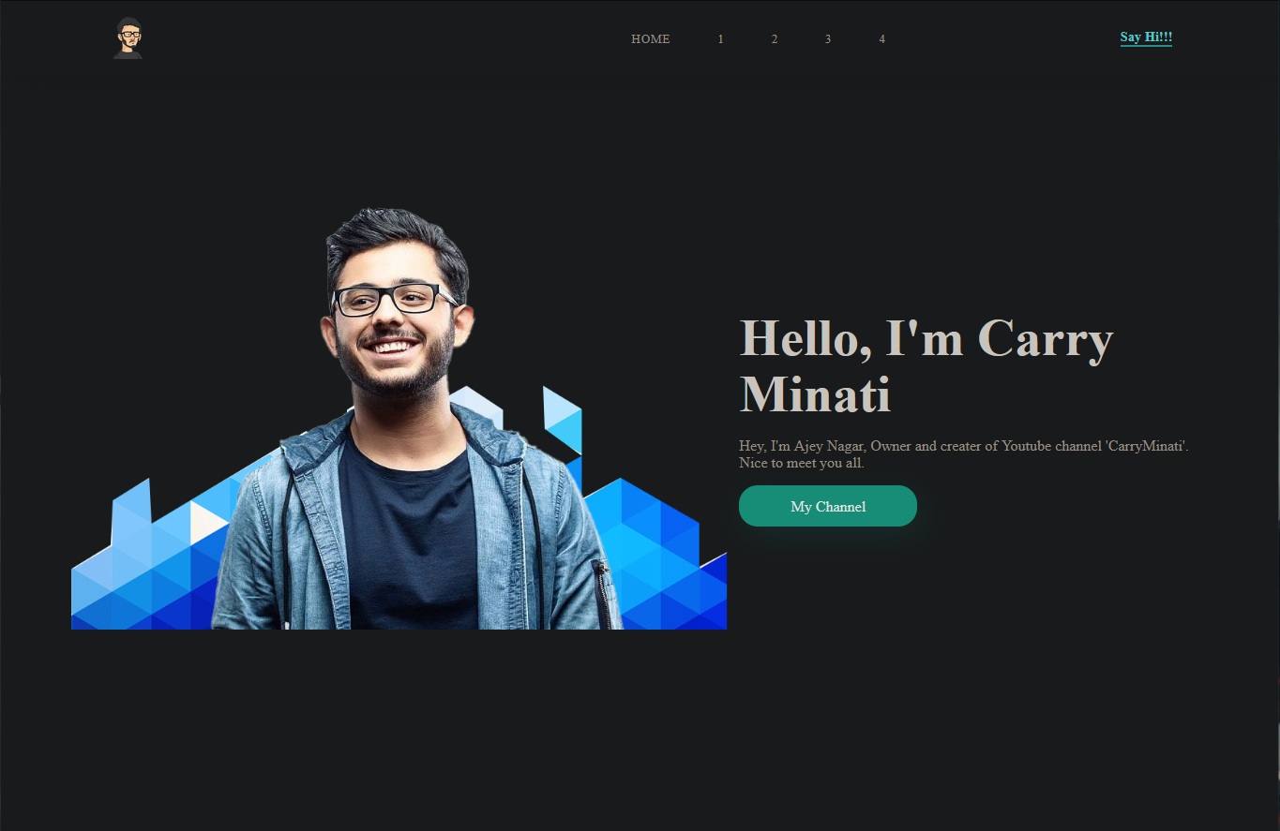The image size is (1280, 831).
Task: Click the word Minati in the heading
Action: (x=815, y=394)
